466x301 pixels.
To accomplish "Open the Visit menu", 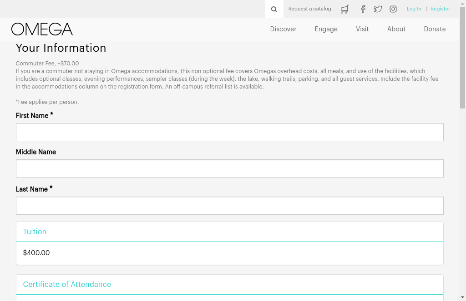I will (362, 29).
